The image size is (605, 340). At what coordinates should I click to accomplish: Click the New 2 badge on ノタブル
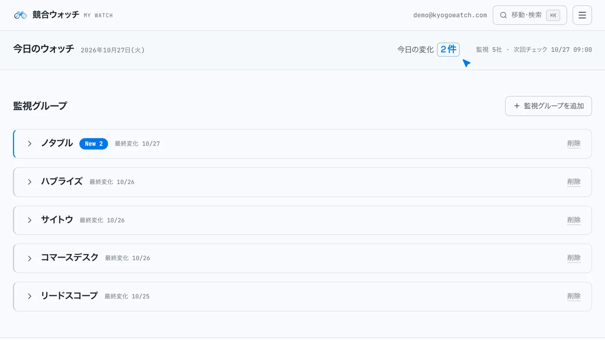[x=94, y=144]
